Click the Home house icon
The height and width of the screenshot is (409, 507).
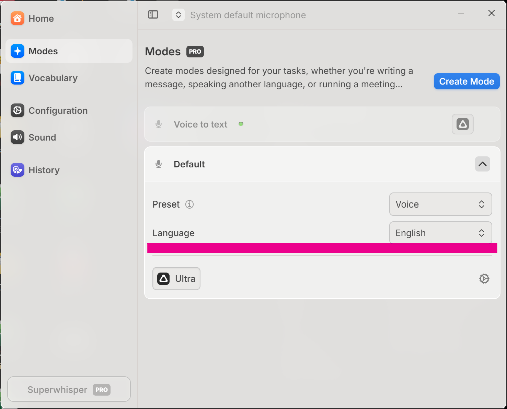click(x=18, y=19)
